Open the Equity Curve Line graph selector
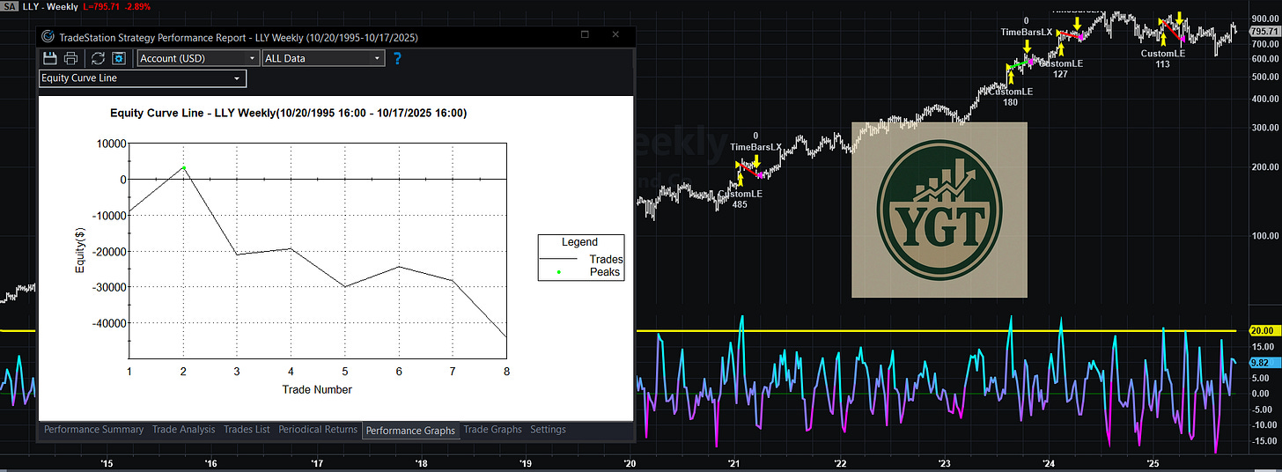 point(143,78)
